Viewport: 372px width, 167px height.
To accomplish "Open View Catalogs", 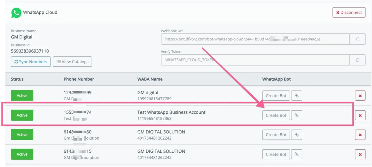I will click(72, 62).
